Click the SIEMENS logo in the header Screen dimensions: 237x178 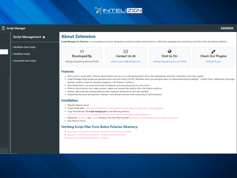(x=227, y=28)
